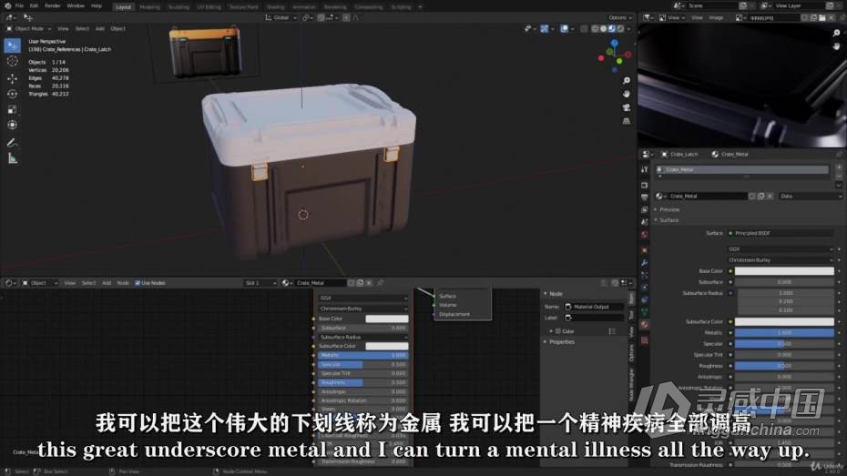Open Tool properties tab in Properties editor
This screenshot has width=847, height=476.
[645, 169]
